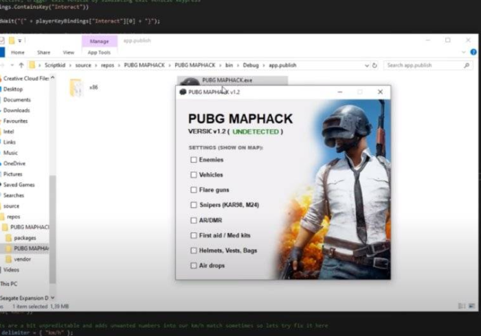This screenshot has width=481, height=336.
Task: Click the PUBG MAPHACK window title icon
Action: tap(183, 92)
